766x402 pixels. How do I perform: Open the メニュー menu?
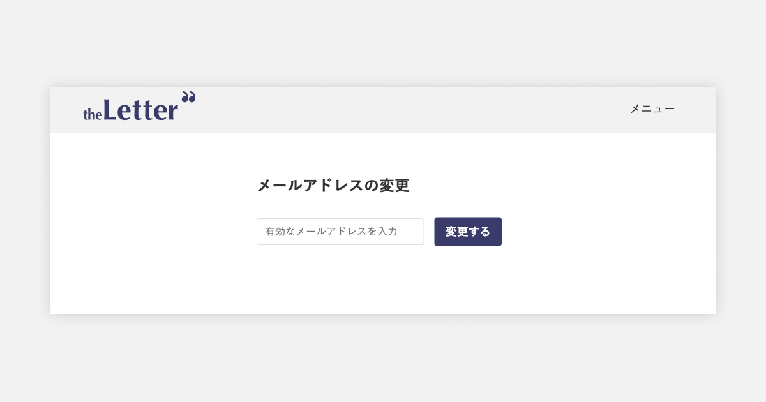pyautogui.click(x=652, y=109)
